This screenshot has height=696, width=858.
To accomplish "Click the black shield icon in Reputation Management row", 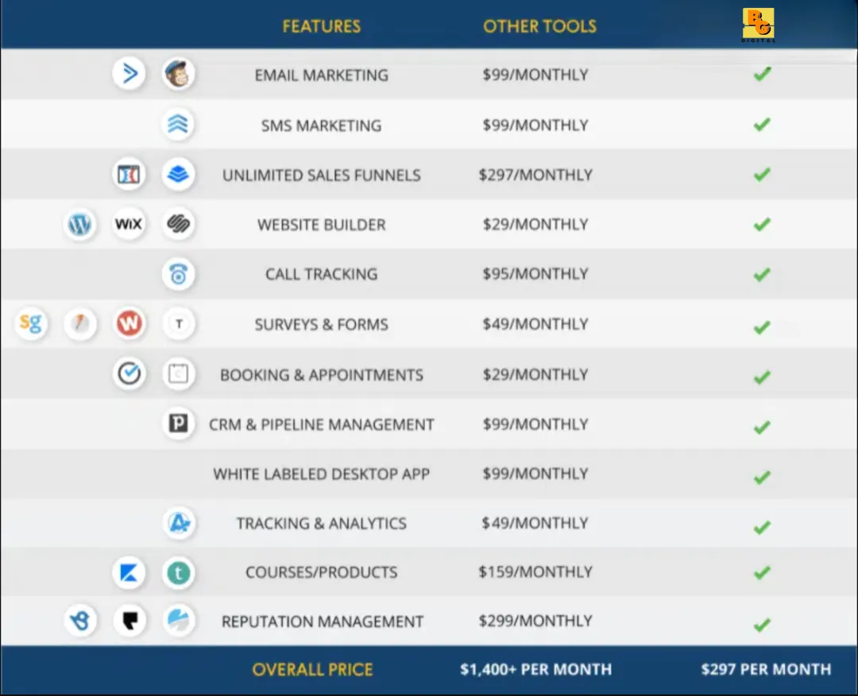I will coord(129,621).
